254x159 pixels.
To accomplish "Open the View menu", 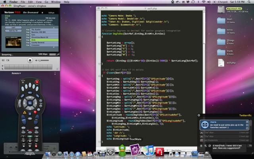I will [39, 2].
